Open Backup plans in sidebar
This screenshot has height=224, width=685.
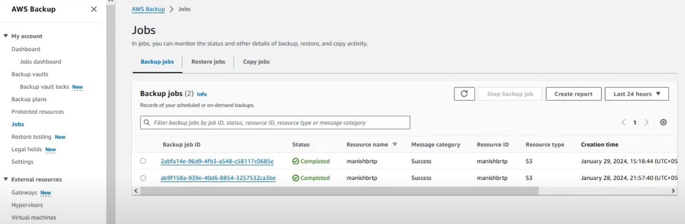click(x=29, y=99)
